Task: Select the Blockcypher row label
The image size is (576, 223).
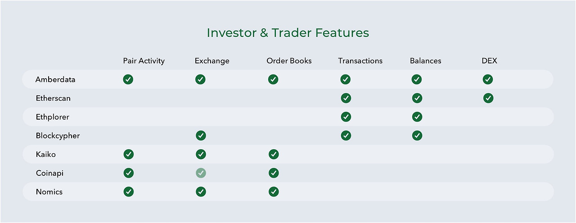Action: (x=58, y=135)
